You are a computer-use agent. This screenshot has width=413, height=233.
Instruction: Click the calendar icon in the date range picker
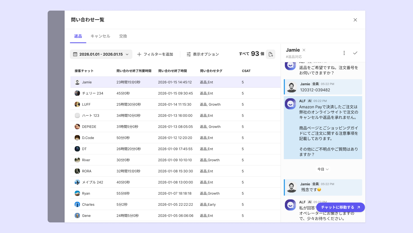75,54
